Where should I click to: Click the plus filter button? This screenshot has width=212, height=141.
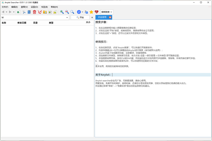coord(92,17)
